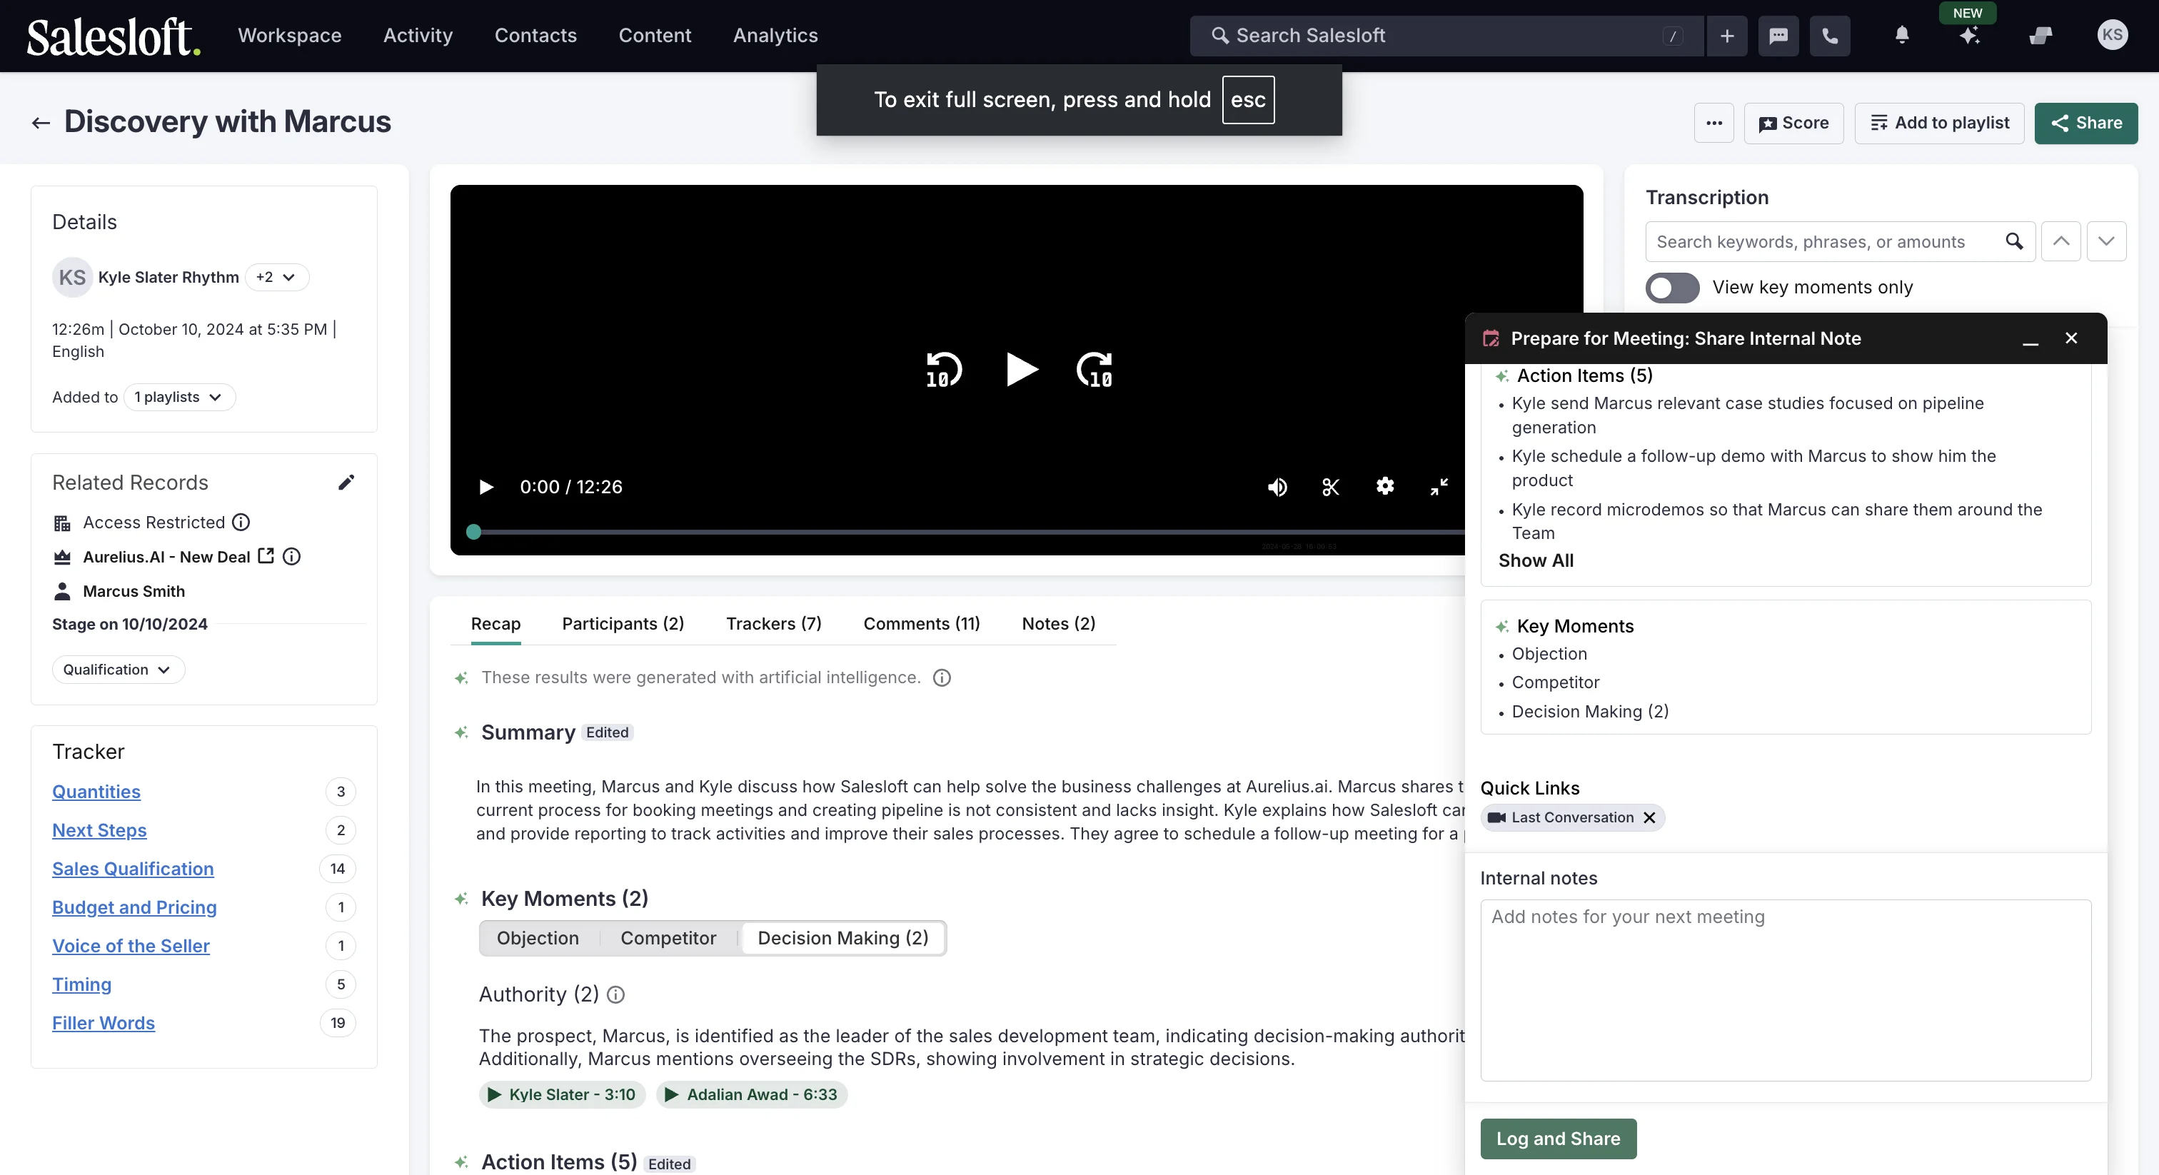Image resolution: width=2159 pixels, height=1175 pixels.
Task: Open Next Steps tracker link
Action: 99,830
